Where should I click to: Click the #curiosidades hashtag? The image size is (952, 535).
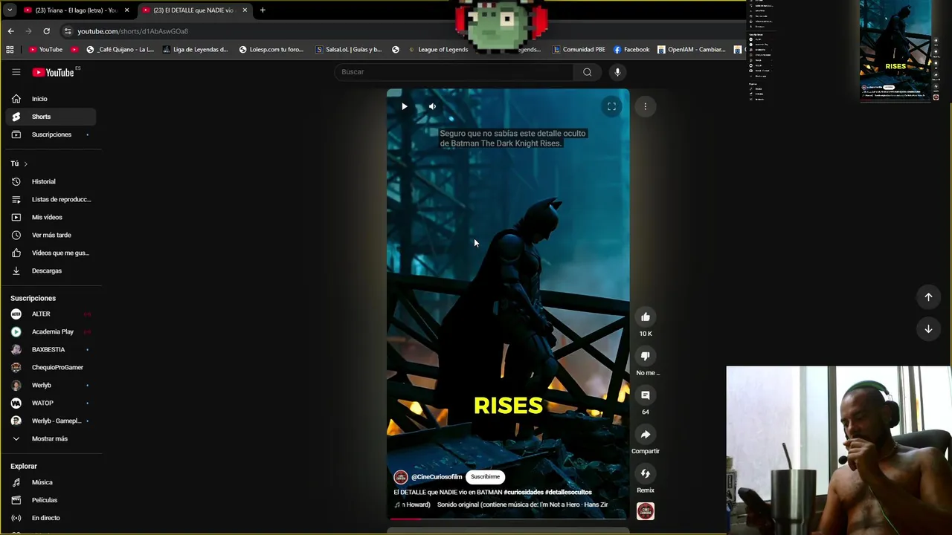click(x=523, y=492)
